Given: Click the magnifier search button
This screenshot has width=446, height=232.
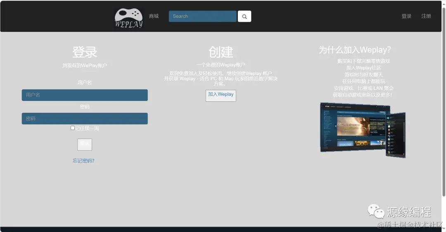Looking at the screenshot, I should (244, 16).
